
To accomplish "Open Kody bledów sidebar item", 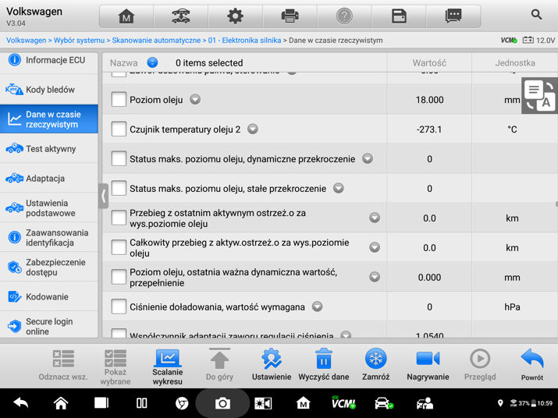I will point(48,90).
